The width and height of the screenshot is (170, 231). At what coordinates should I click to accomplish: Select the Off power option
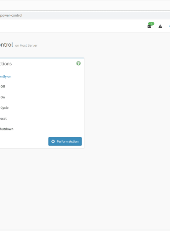(2, 86)
